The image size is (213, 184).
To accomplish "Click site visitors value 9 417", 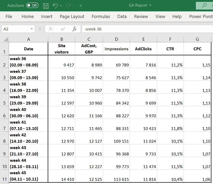I will tap(61, 62).
